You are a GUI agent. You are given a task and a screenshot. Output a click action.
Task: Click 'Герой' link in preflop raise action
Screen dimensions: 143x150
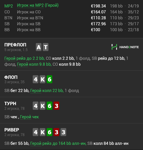click(10, 58)
